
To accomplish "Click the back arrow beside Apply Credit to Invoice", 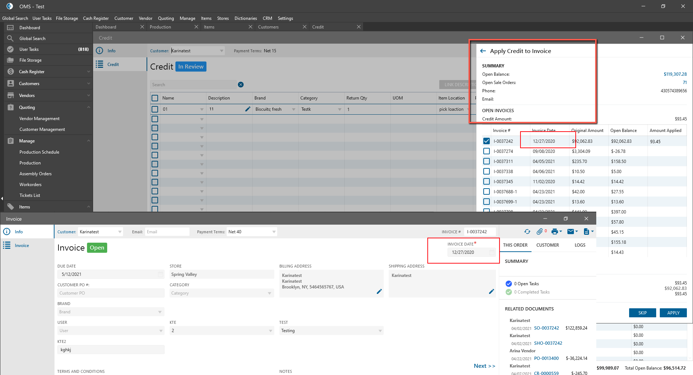I will [x=483, y=51].
